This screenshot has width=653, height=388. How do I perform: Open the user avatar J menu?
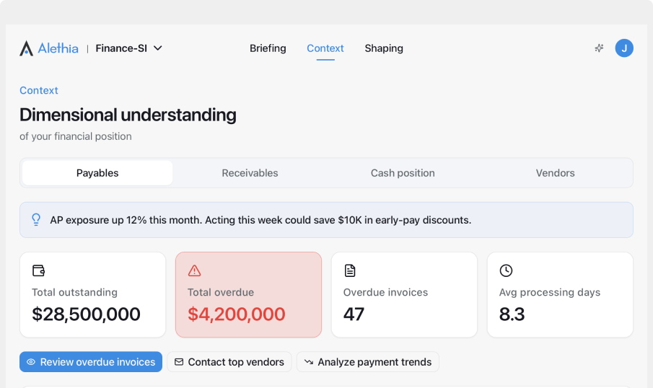point(624,48)
